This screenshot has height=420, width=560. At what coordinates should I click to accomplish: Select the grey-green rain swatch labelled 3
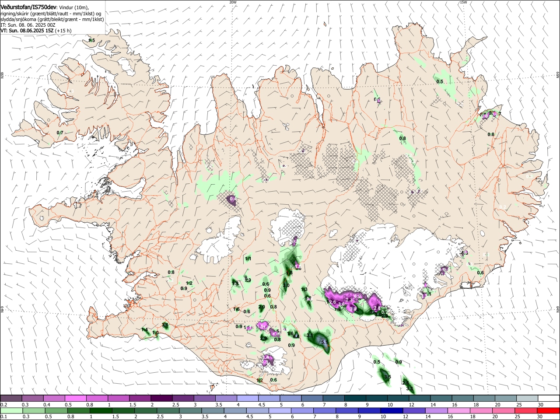[191, 410]
